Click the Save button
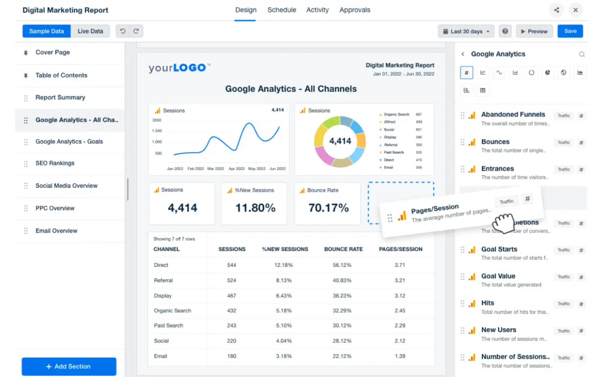 point(570,31)
